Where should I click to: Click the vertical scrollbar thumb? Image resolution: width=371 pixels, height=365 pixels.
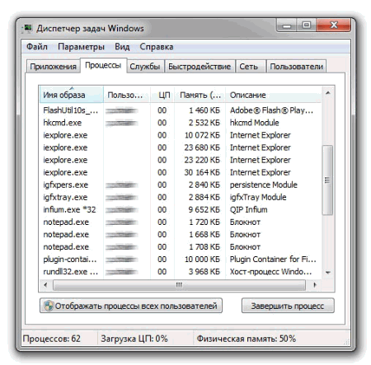[x=327, y=180]
